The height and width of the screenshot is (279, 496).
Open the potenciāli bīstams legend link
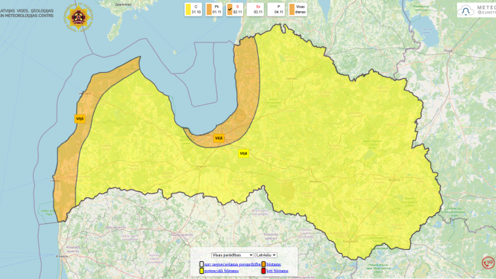pos(222,271)
